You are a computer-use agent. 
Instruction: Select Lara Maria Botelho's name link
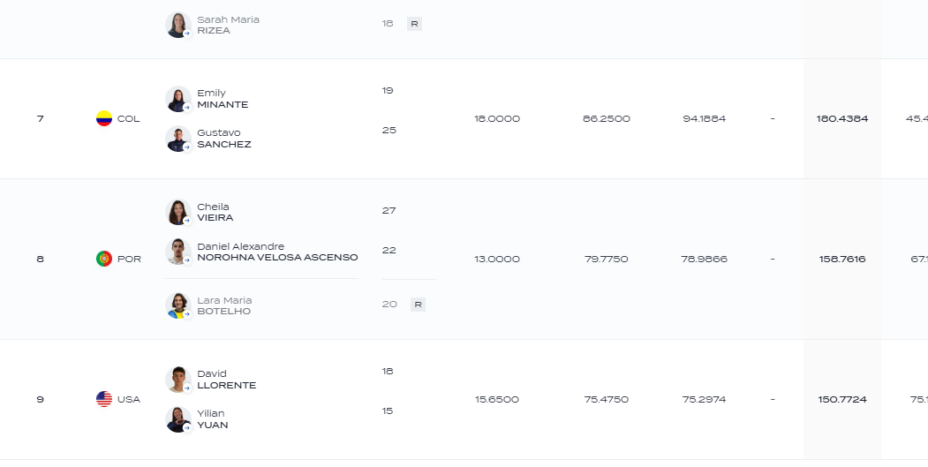(224, 305)
